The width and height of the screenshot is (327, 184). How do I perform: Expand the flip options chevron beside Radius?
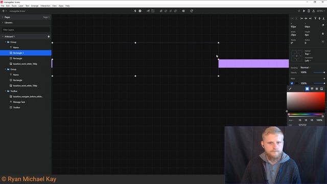coord(323,42)
